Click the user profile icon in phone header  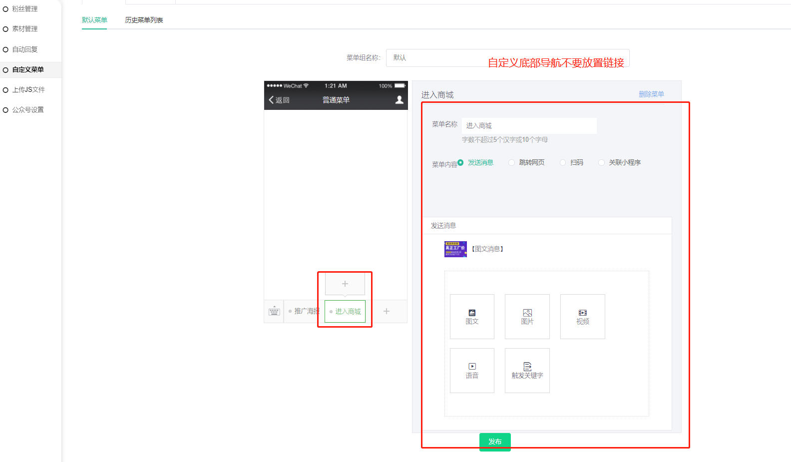click(x=399, y=100)
